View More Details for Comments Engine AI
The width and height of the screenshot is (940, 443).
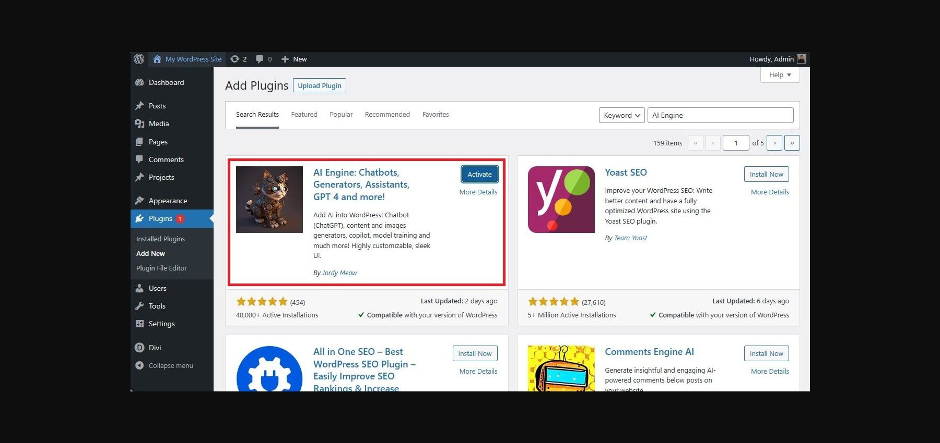tap(770, 371)
